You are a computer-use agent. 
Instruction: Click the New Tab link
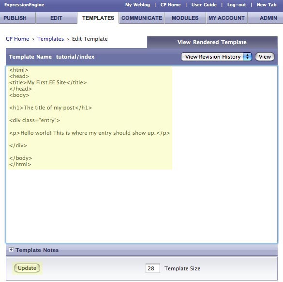pyautogui.click(x=267, y=5)
